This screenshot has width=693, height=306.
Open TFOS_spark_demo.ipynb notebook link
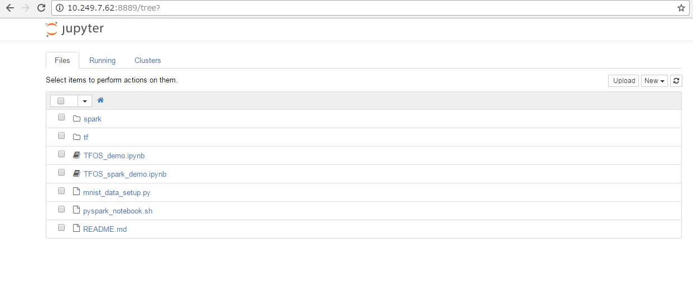click(x=125, y=174)
